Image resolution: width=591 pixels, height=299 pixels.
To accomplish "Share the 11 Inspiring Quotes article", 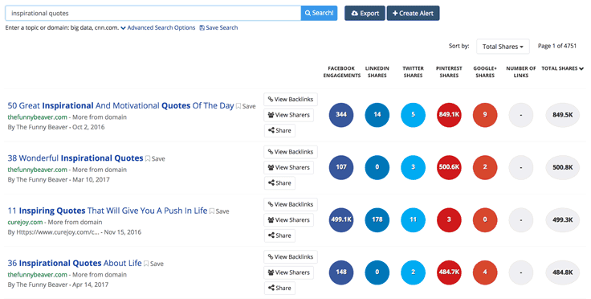I will tap(279, 236).
